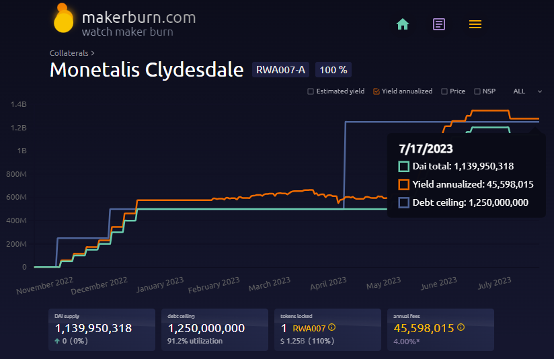
Task: Enable the Price checkbox
Action: pos(444,91)
